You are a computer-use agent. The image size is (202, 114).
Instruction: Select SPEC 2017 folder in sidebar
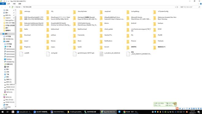pos(9,23)
